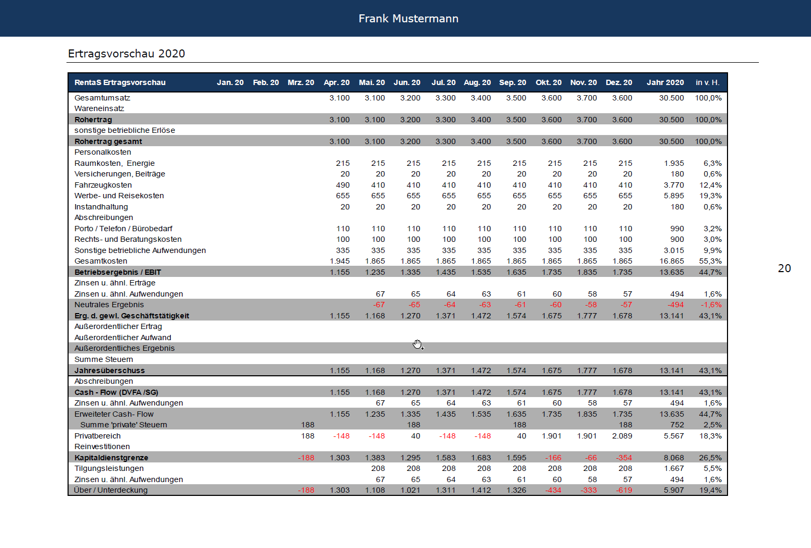The image size is (811, 548).
Task: Select the Tilgungsleistungen yearly total 1.667
Action: 674,468
